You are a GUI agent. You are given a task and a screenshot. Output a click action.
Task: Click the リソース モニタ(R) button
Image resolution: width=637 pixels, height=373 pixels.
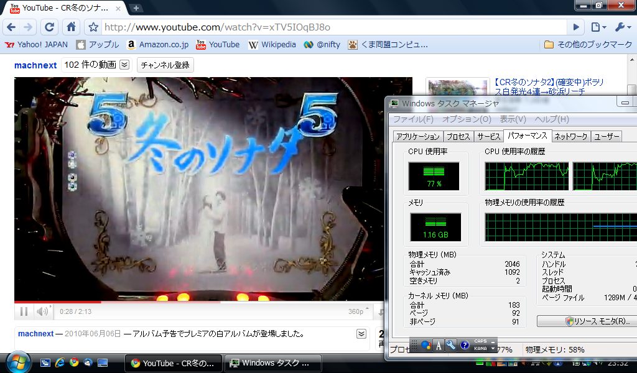587,321
